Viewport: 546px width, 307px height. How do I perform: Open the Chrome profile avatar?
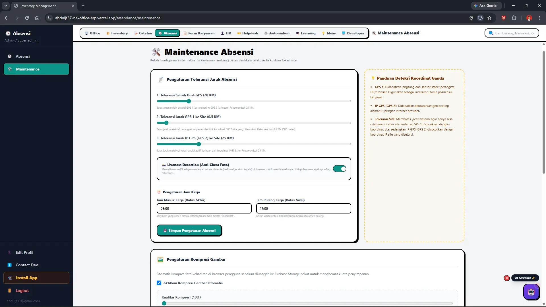[x=529, y=18]
